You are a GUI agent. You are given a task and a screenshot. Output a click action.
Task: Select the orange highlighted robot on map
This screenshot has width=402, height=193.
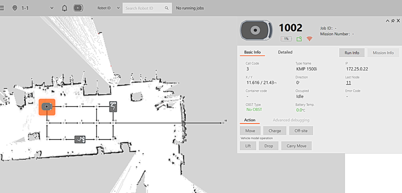[47, 107]
